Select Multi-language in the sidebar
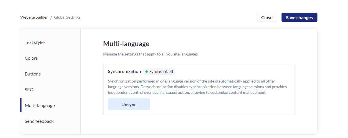Viewport: 348px width, 138px height. (x=40, y=106)
